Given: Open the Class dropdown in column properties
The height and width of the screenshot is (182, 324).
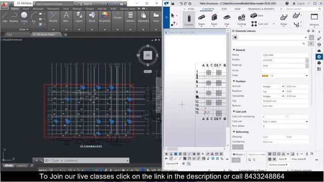Looking at the screenshot, I should click(x=307, y=76).
